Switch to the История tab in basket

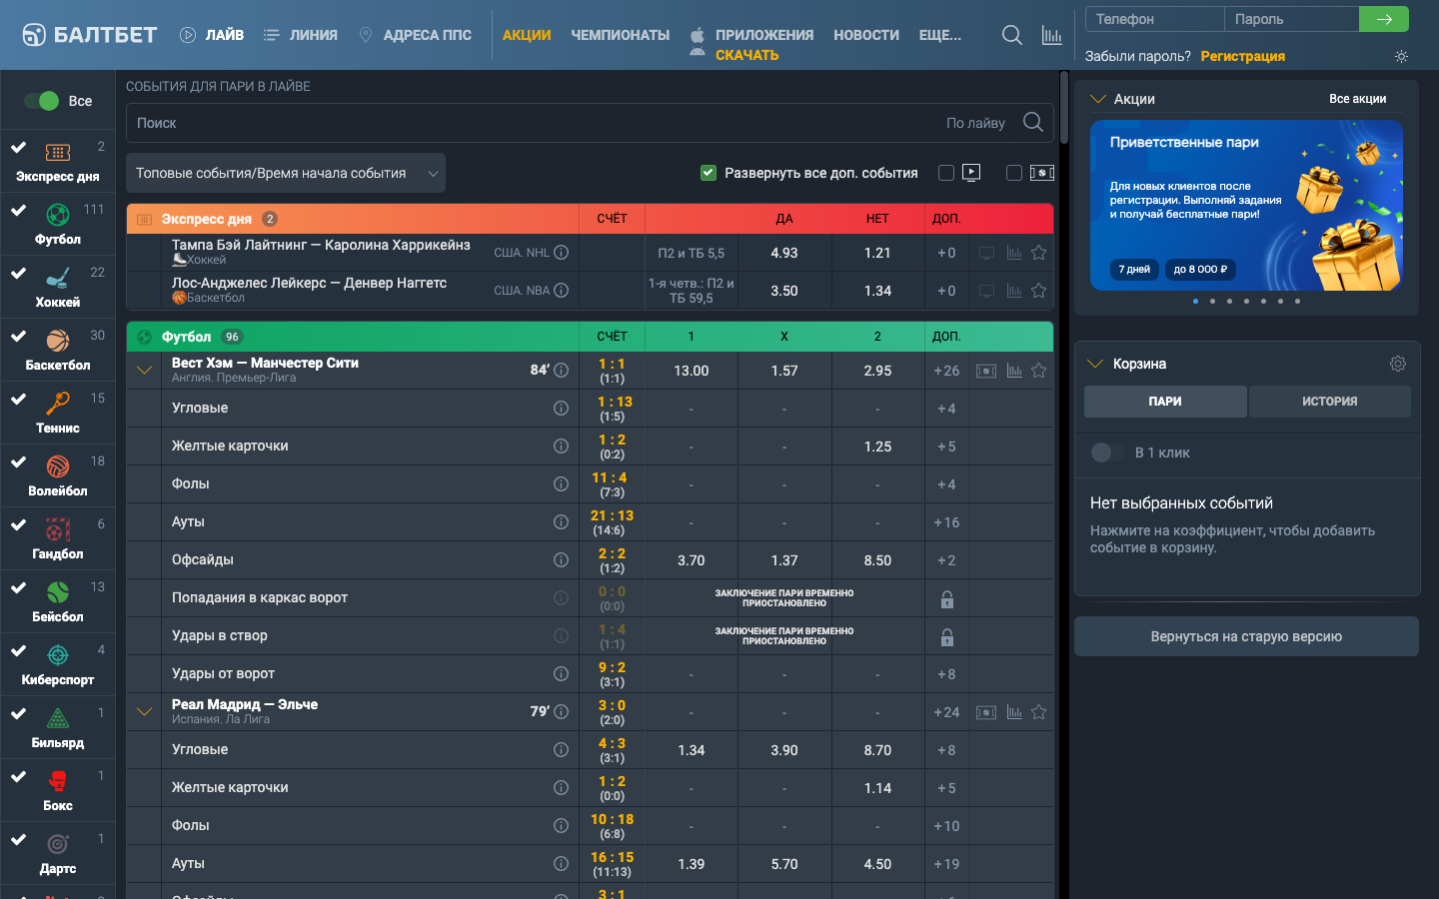pyautogui.click(x=1329, y=402)
